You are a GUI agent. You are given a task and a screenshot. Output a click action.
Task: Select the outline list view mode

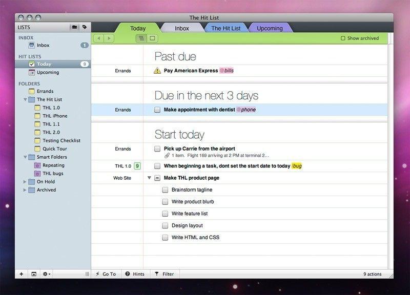141,38
